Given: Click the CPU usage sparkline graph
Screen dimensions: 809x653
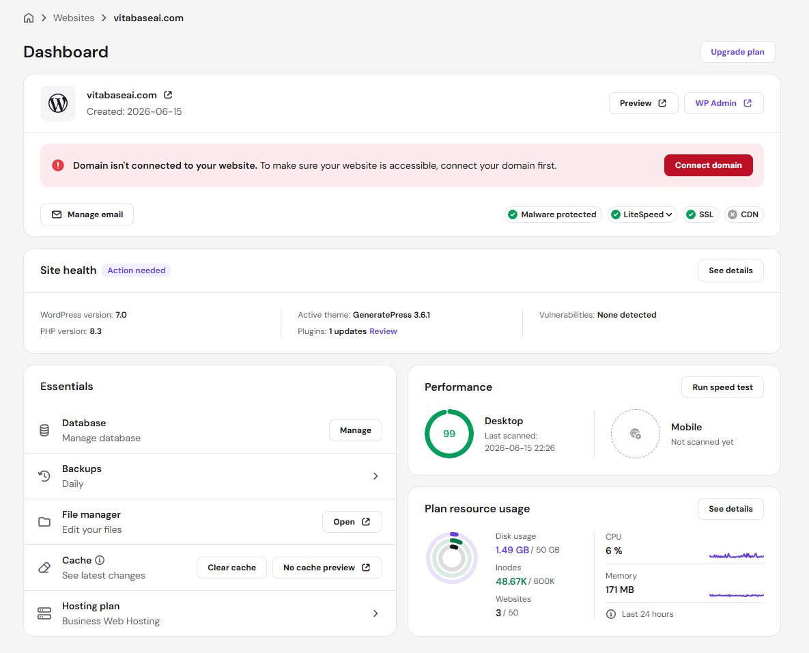Looking at the screenshot, I should [x=736, y=555].
